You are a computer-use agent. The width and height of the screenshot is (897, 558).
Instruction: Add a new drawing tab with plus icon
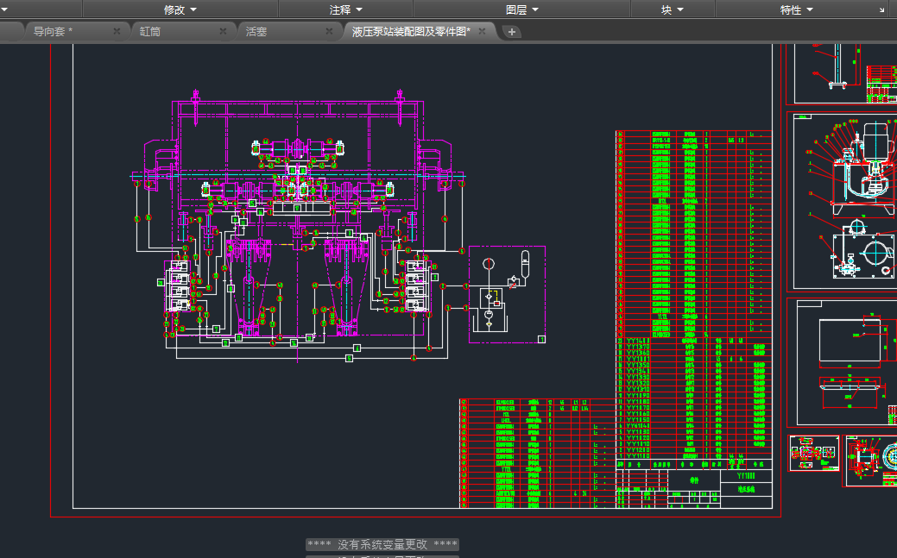pos(512,32)
